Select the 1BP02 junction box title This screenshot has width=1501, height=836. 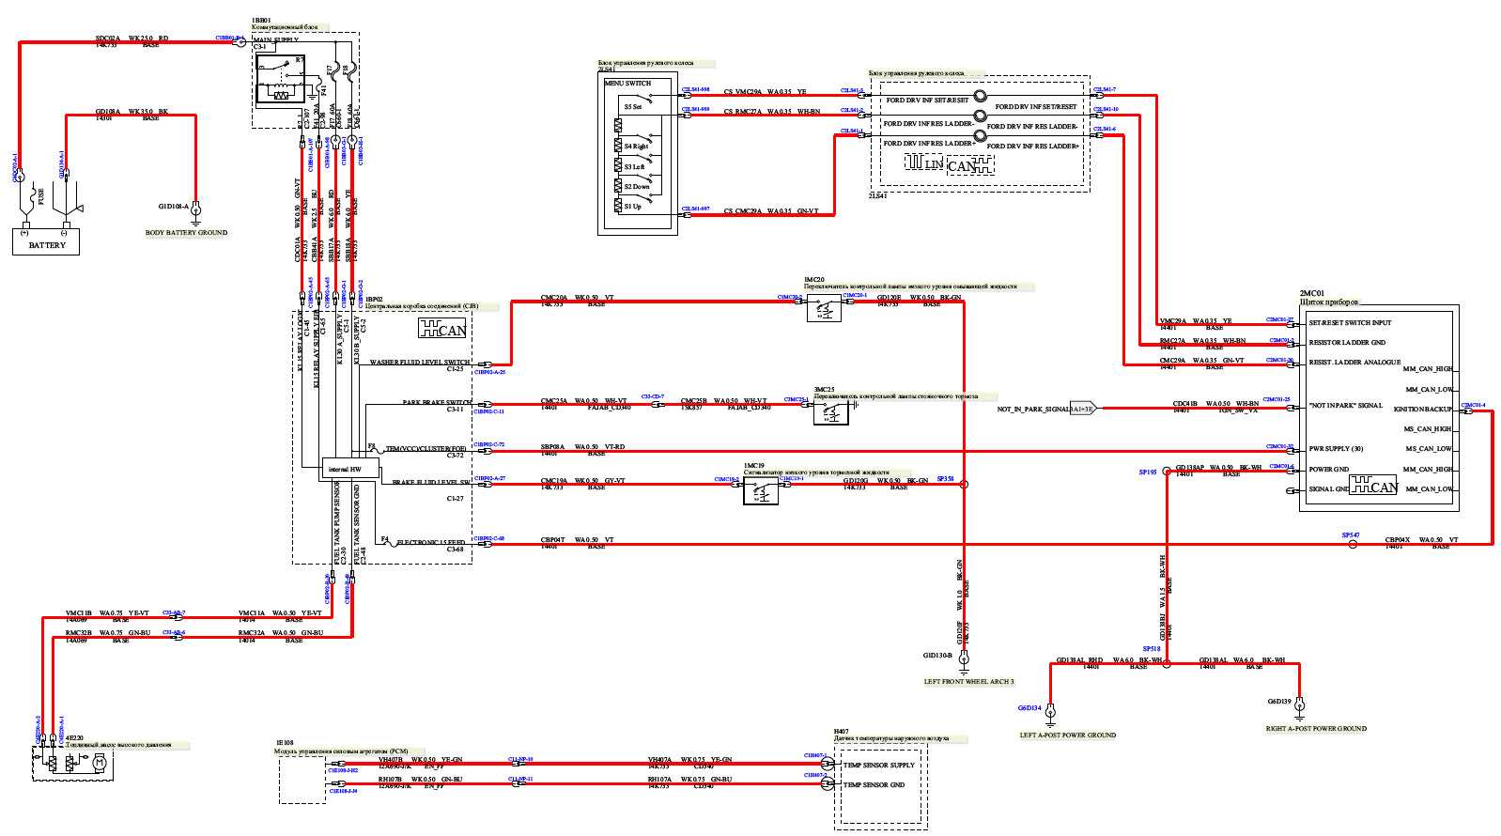click(373, 298)
